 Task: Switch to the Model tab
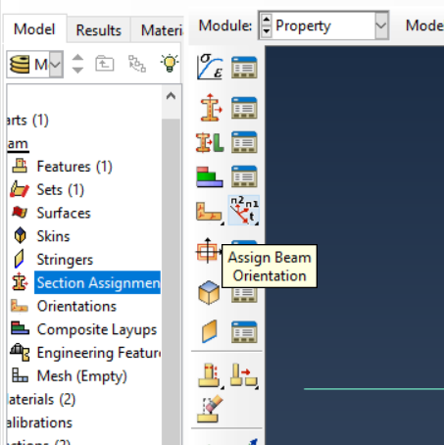(34, 29)
